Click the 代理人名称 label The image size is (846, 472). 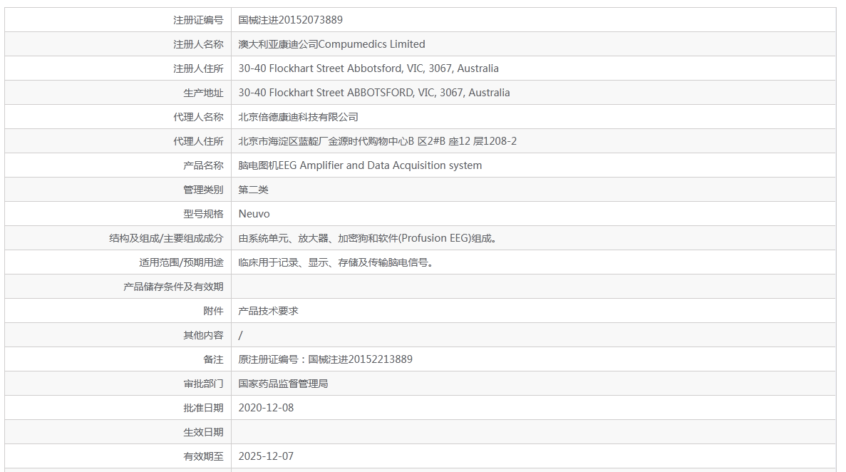point(198,117)
